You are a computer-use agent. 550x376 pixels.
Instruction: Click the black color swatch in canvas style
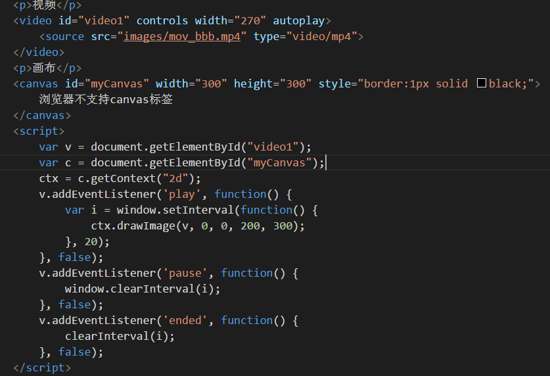482,83
